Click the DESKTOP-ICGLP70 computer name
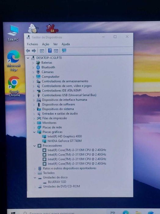This screenshot has height=214, width=160. coord(49,58)
